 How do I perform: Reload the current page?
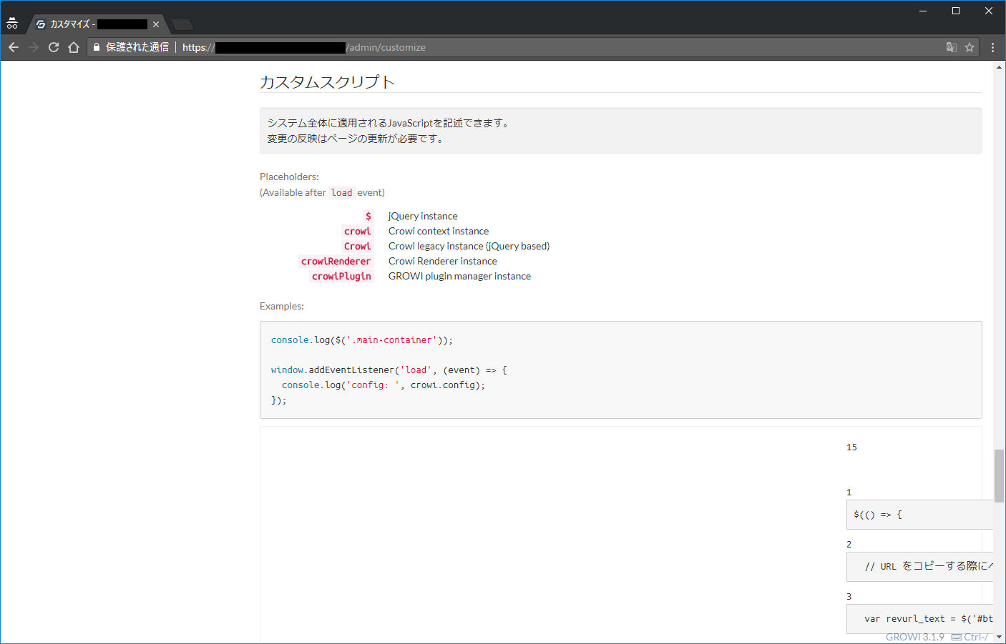pos(53,46)
